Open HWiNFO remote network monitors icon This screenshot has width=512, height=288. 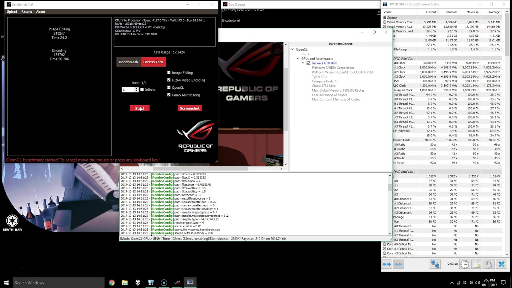pos(435,264)
